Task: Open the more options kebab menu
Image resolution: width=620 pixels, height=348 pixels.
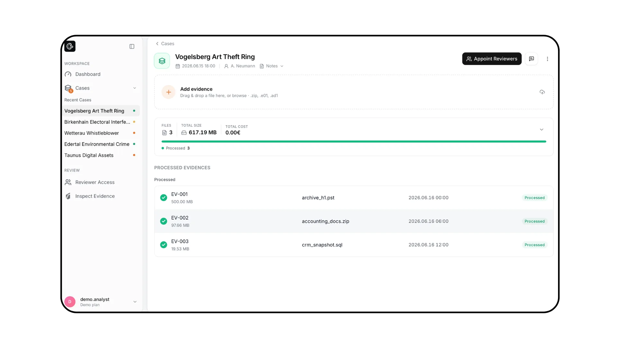Action: (547, 59)
